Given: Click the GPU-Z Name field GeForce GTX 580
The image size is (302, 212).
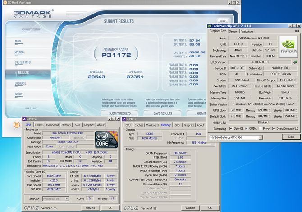Looking at the screenshot, I should point(253,38).
